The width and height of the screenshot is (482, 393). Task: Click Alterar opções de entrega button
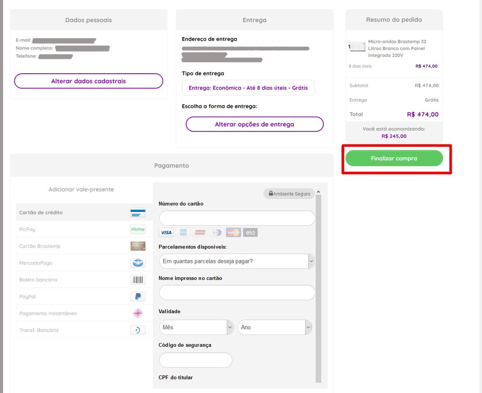[x=254, y=124]
